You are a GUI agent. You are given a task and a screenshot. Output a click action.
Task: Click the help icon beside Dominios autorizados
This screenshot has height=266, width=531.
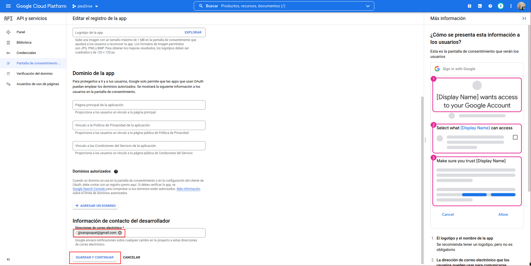tap(116, 172)
